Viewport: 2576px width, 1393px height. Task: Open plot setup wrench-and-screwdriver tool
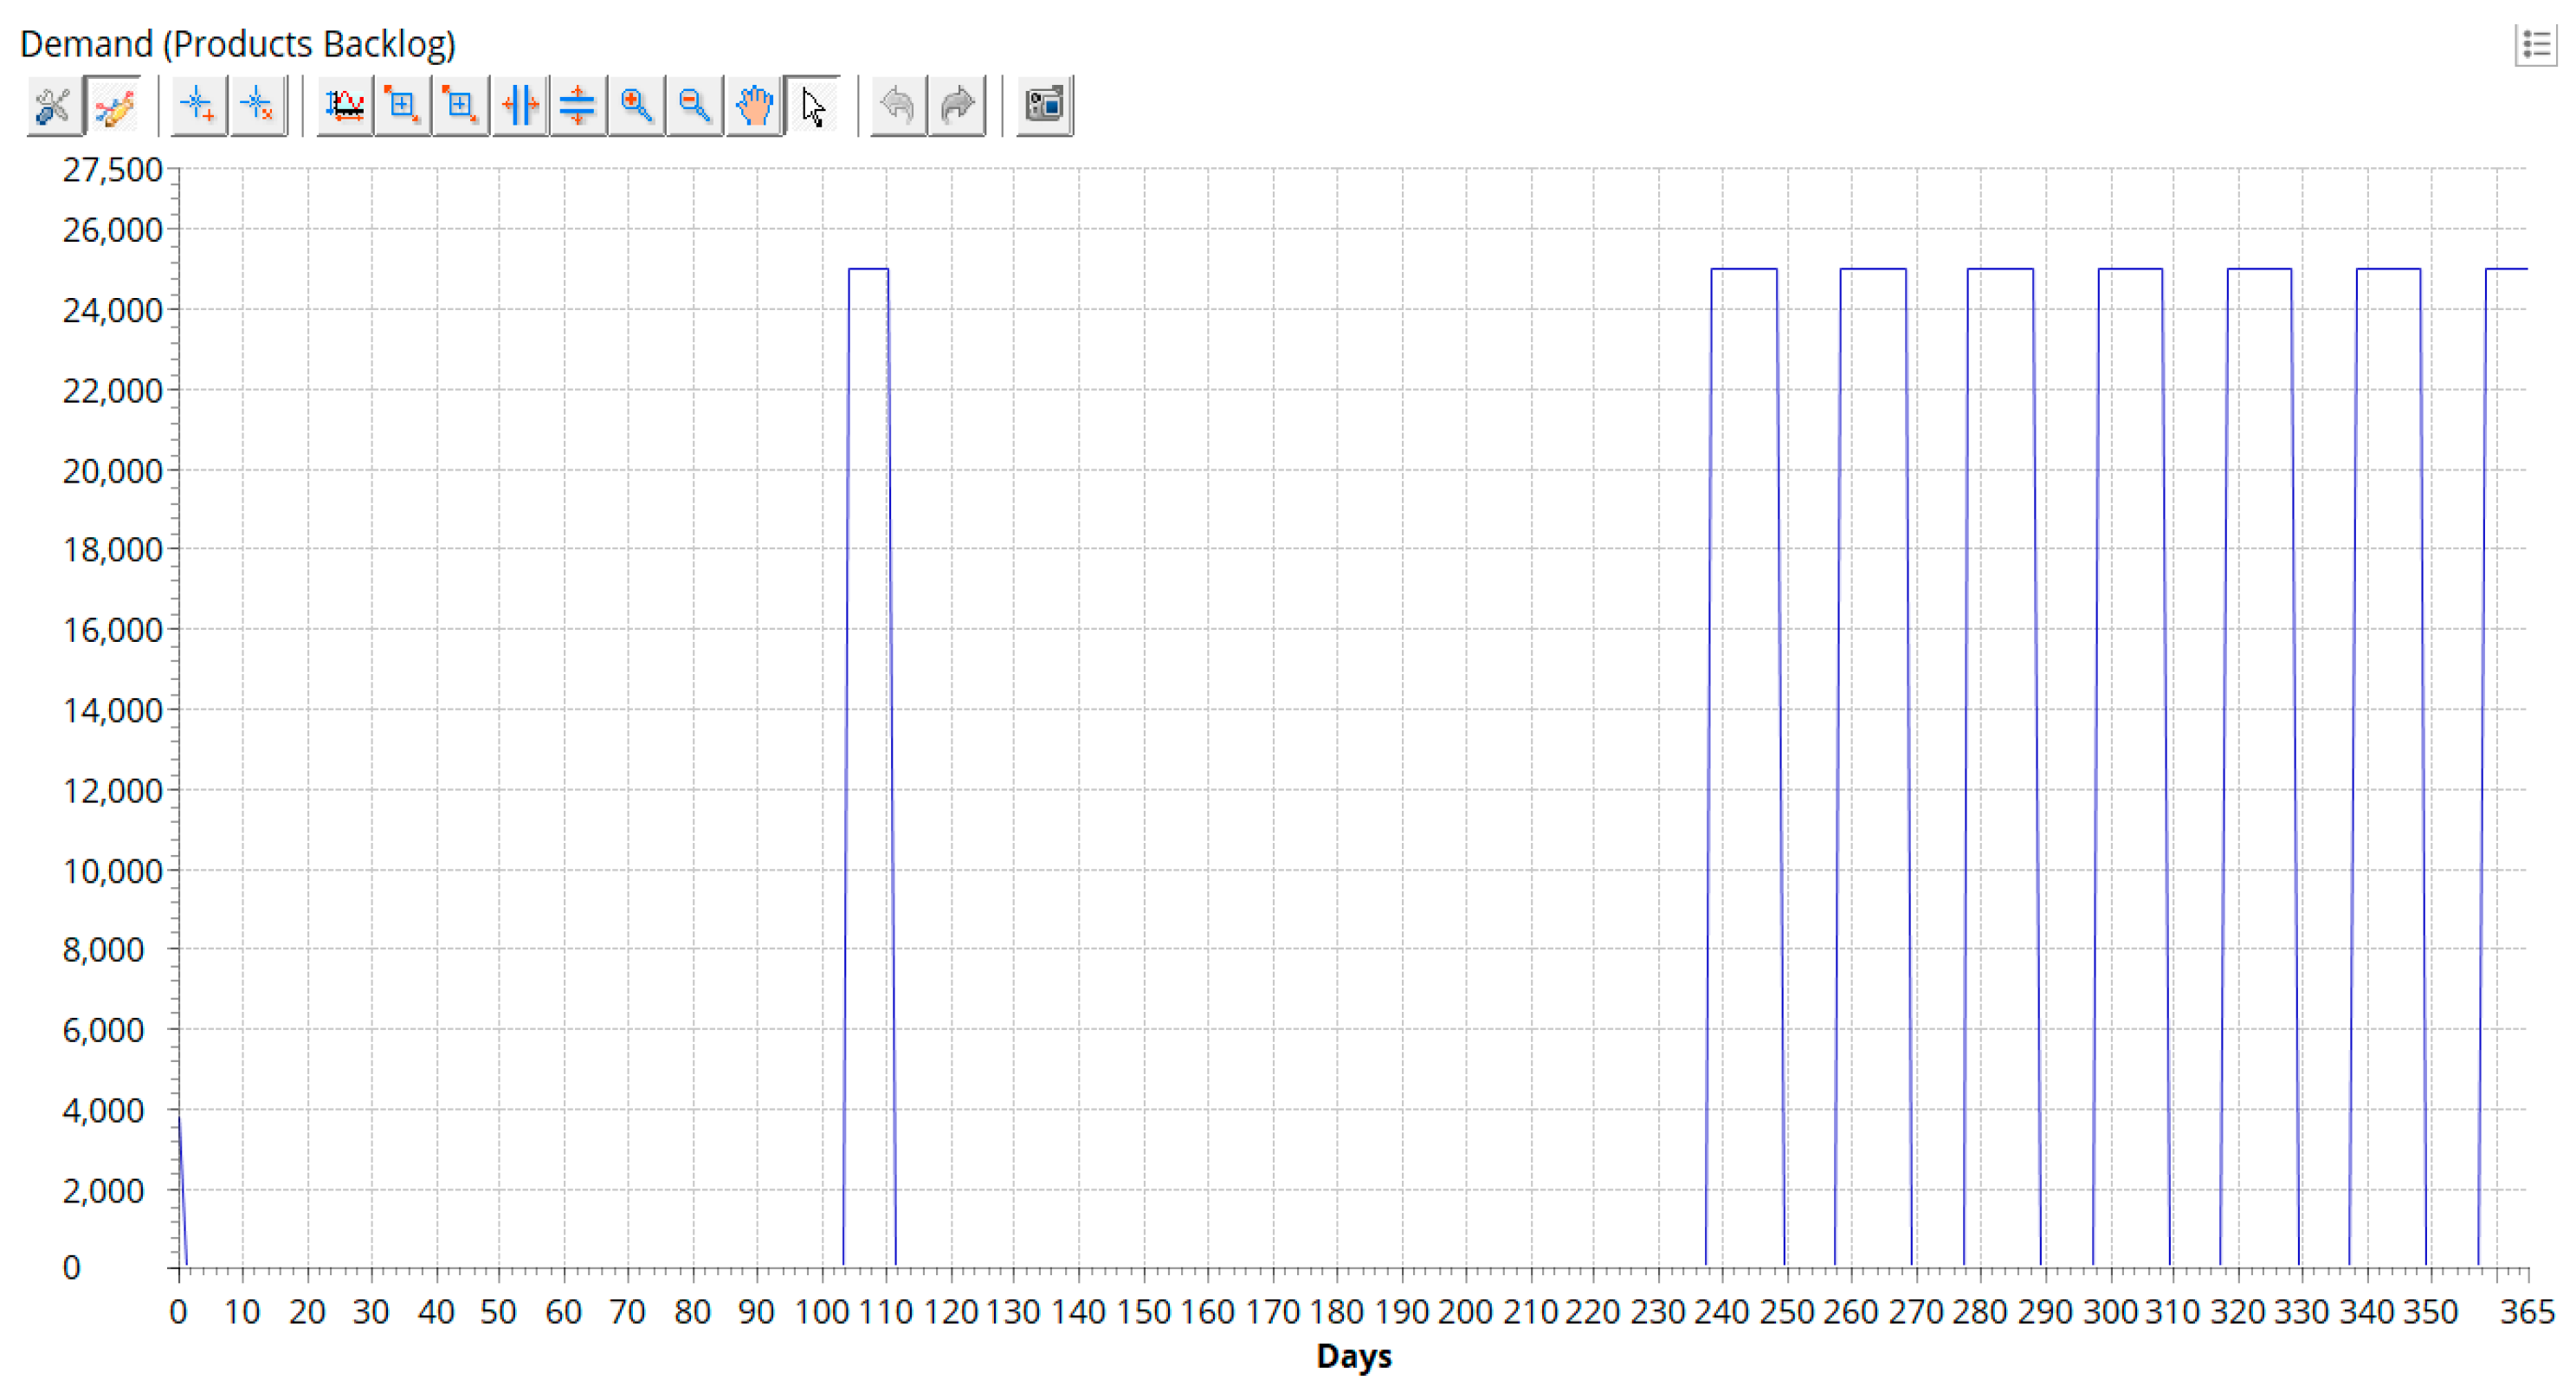53,105
